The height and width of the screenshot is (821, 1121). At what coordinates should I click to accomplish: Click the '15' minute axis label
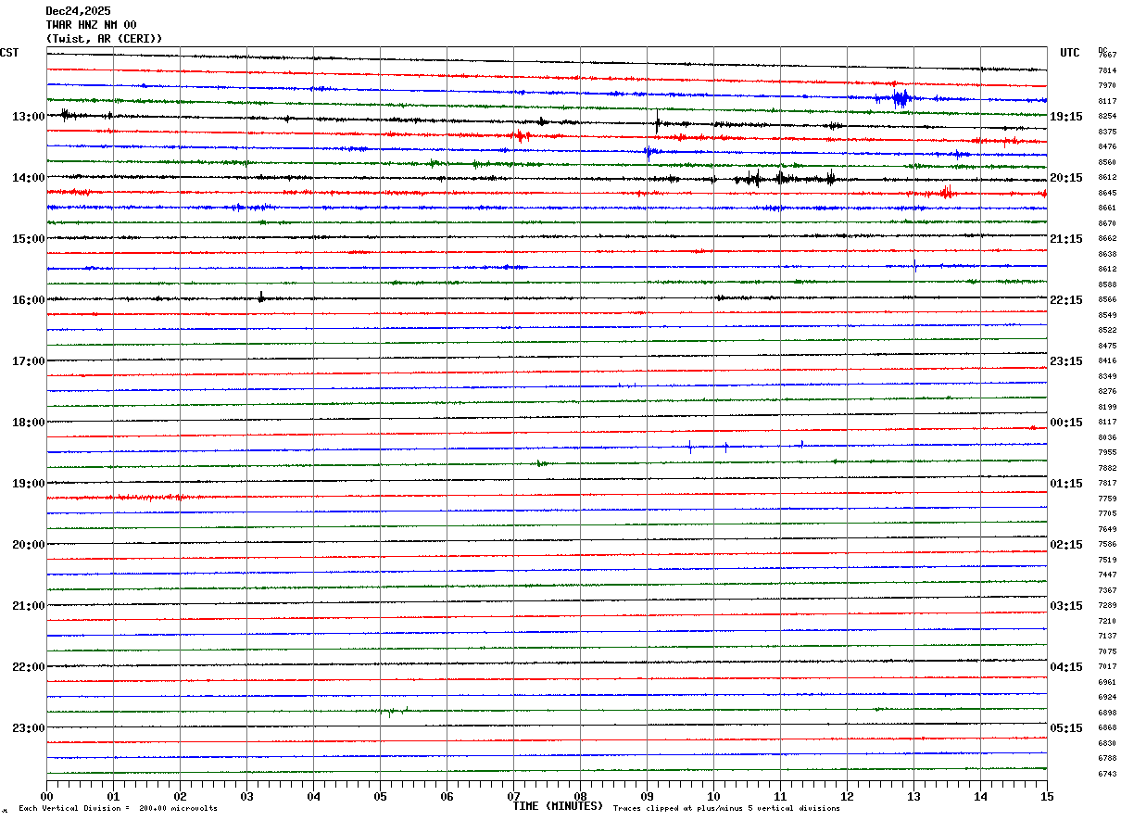click(x=1047, y=797)
